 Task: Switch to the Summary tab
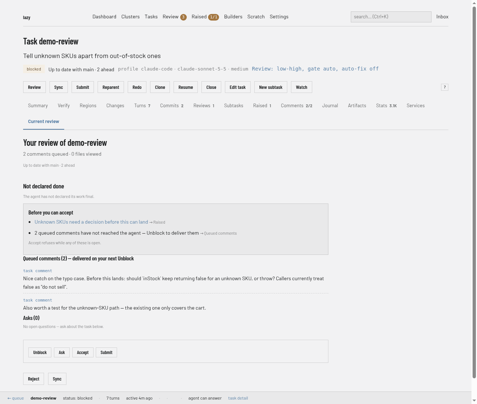coord(38,106)
